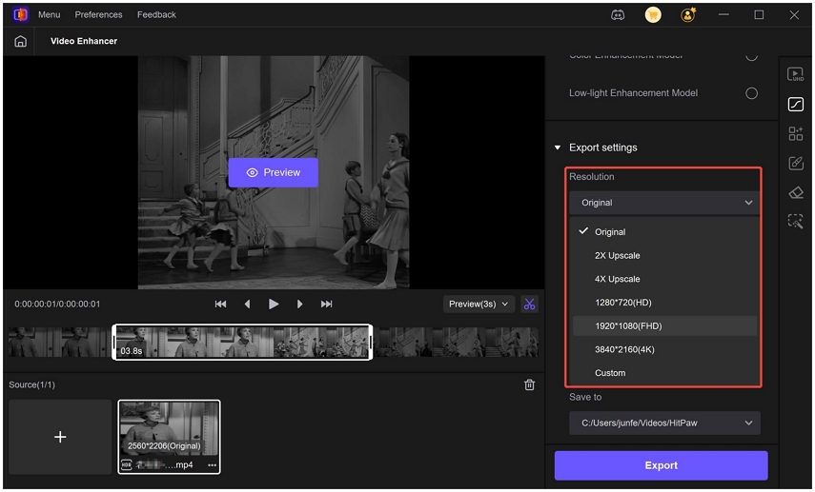Viewport: 815px width, 492px height.
Task: Open the Feedback menu
Action: 156,14
